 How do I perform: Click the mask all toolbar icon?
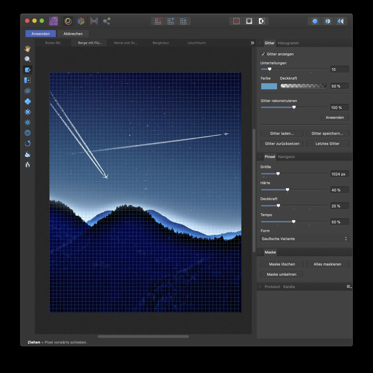pyautogui.click(x=249, y=21)
